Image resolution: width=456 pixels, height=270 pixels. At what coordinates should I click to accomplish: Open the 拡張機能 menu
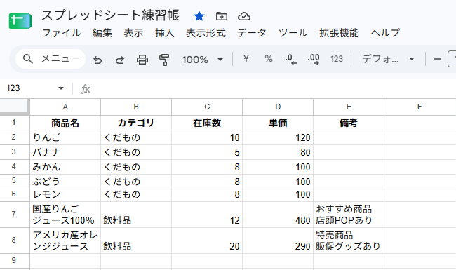(x=339, y=33)
